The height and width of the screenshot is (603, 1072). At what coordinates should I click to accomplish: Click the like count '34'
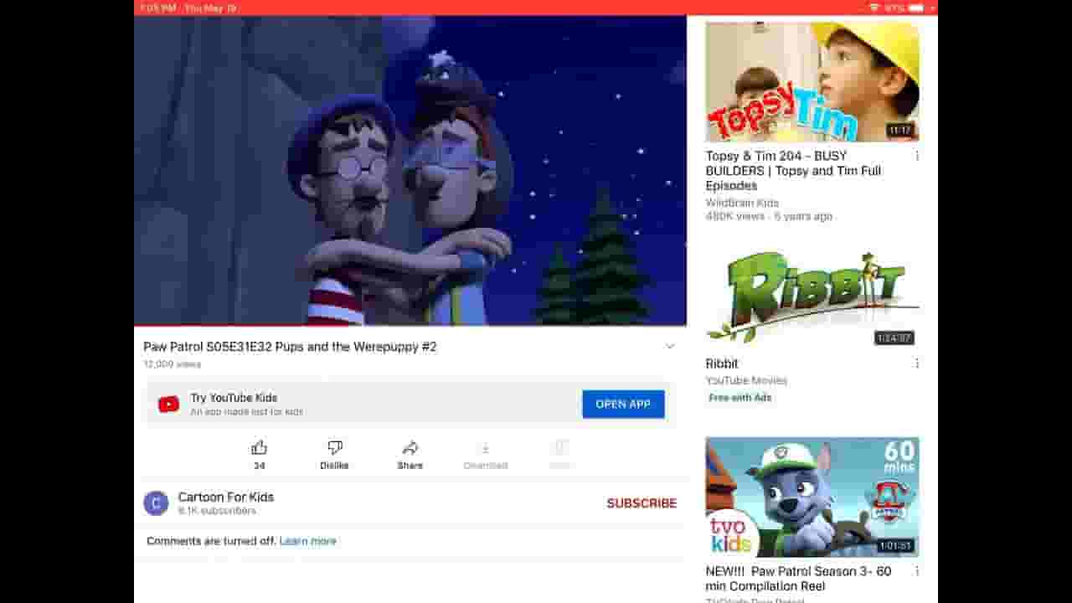pyautogui.click(x=259, y=466)
